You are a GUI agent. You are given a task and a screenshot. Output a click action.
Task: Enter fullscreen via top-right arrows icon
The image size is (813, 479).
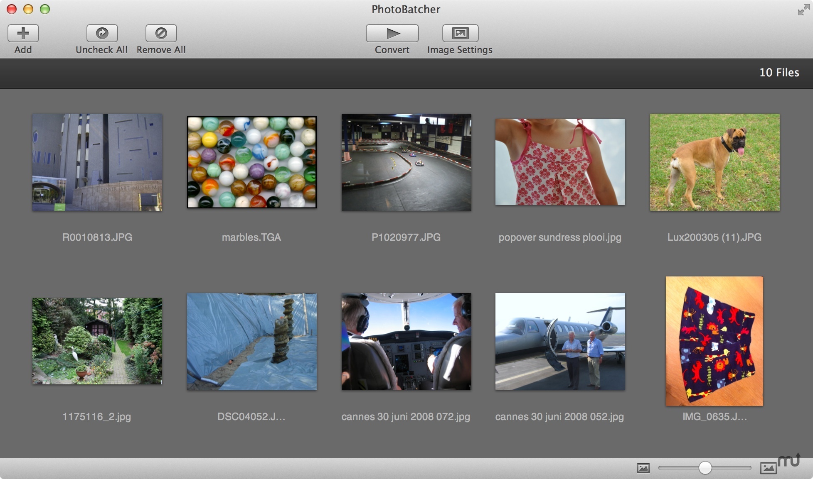[803, 10]
